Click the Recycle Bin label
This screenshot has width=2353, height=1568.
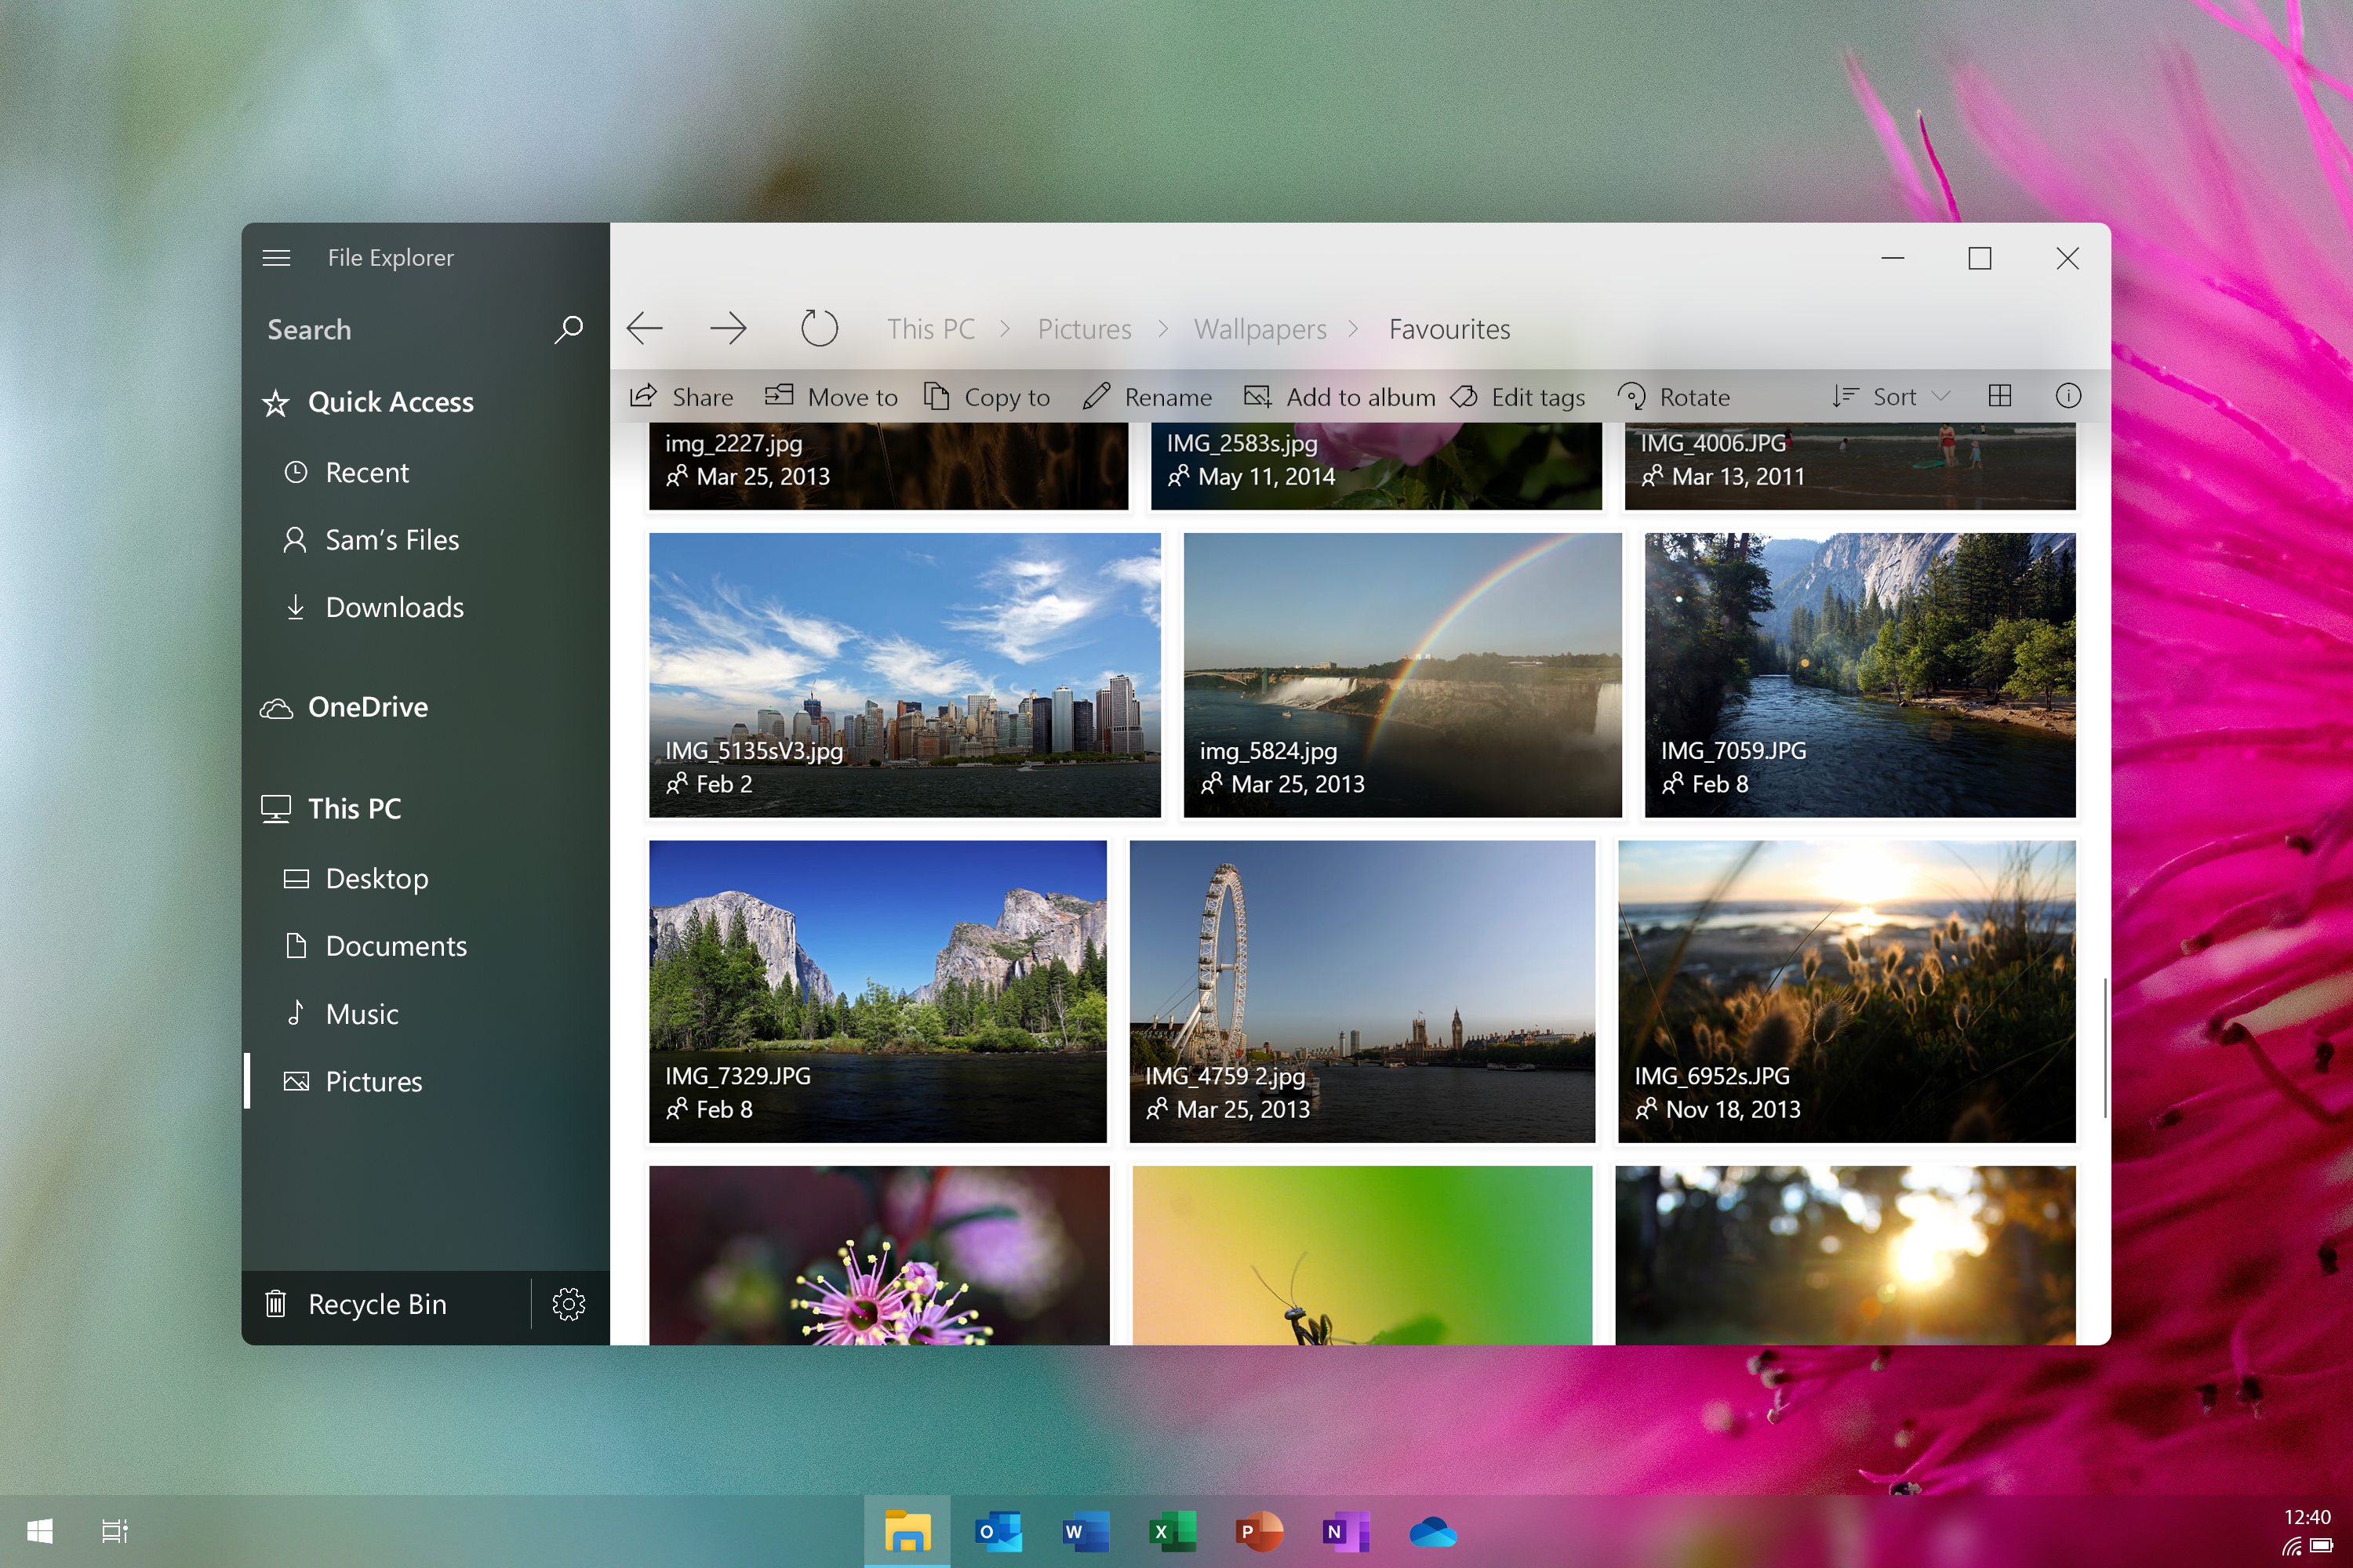pos(377,1304)
